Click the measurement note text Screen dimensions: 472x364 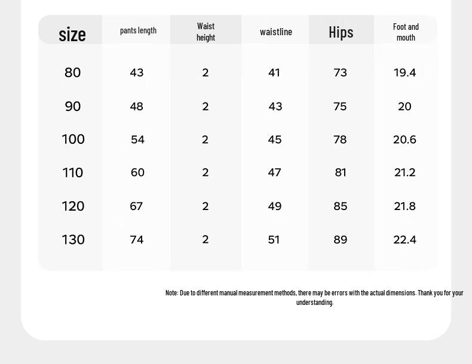[314, 297]
